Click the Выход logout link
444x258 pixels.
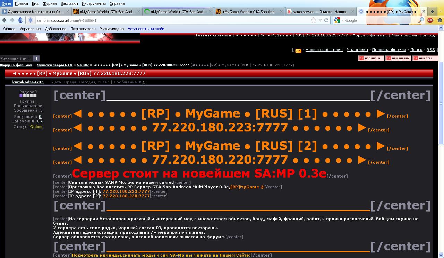(428, 35)
